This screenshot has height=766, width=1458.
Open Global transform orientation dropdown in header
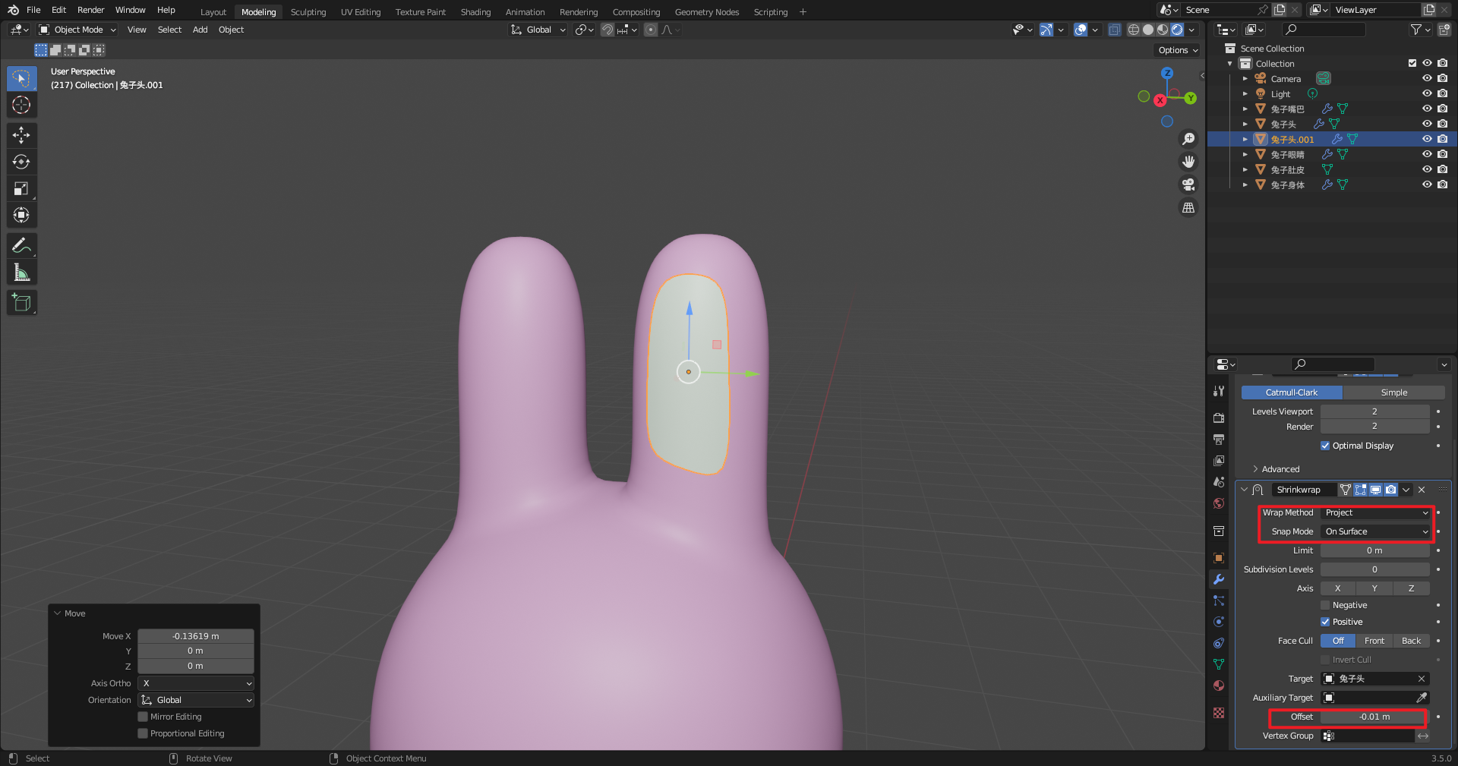point(538,30)
